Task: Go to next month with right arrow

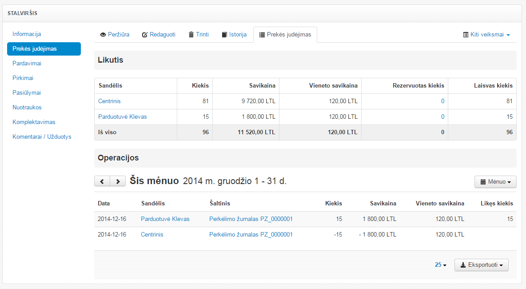Action: click(x=118, y=181)
